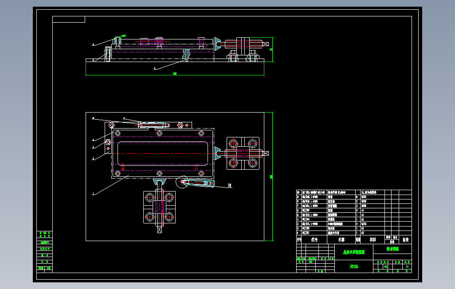
Task: Click the green HT150 material text
Action: pos(354,266)
